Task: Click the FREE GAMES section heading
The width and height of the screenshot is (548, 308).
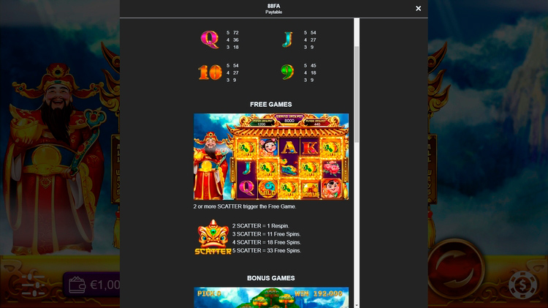Action: tap(270, 105)
